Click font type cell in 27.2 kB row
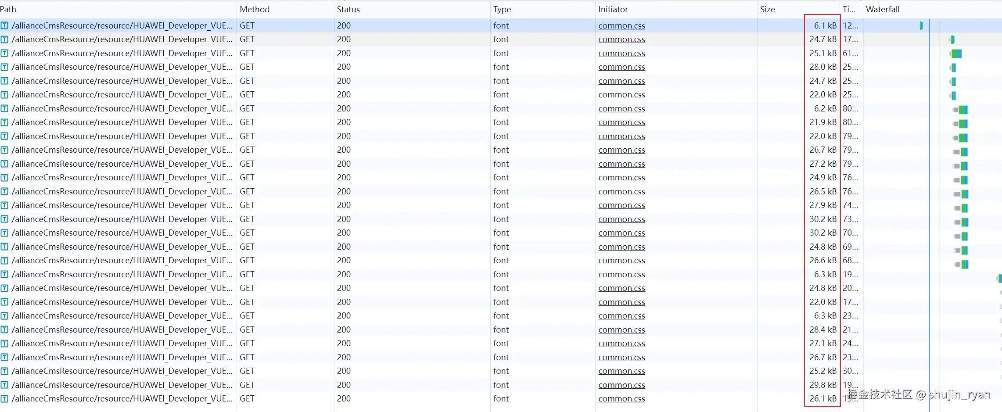 tap(501, 164)
